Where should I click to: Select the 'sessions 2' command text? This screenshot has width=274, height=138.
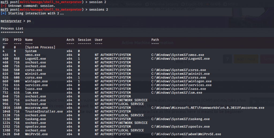click(x=98, y=9)
